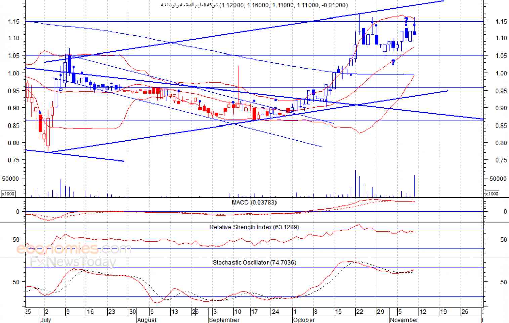Image resolution: width=509 pixels, height=323 pixels.
Task: Click the MACD zero label on the right
Action: pos(505,212)
